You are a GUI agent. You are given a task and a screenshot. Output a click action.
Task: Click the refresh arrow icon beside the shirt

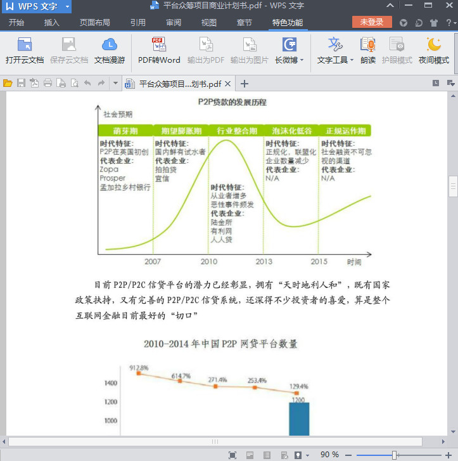419,23
